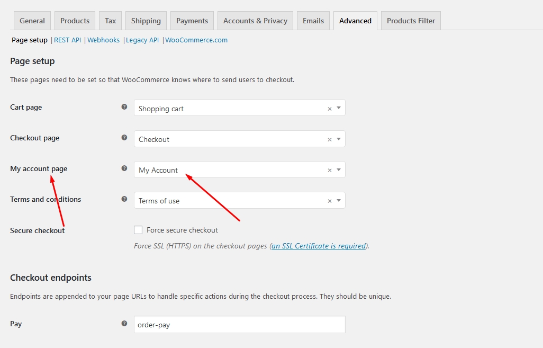
Task: Click help icon beside Terms and conditions
Action: click(124, 199)
